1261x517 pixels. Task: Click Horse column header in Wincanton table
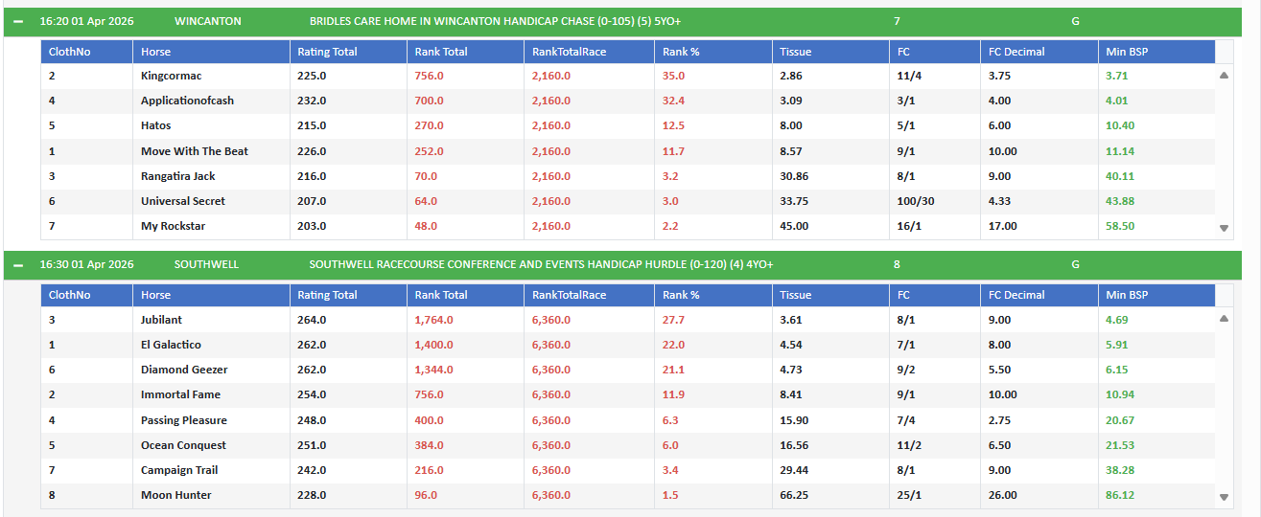coord(155,52)
